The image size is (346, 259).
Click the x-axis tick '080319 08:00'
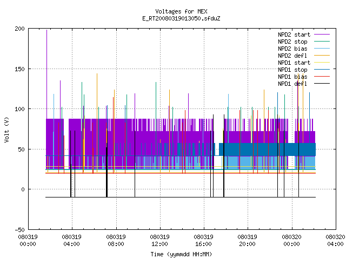pyautogui.click(x=116, y=241)
